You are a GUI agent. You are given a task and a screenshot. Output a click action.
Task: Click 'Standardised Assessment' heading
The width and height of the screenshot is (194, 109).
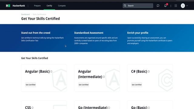point(89,33)
